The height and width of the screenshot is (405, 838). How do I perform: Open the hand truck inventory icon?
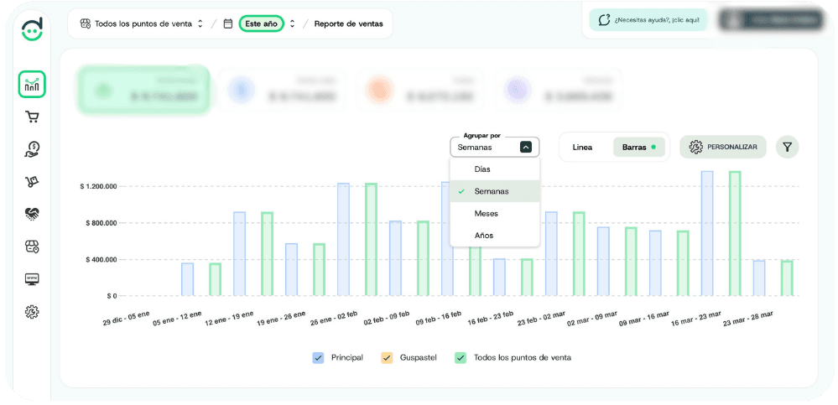click(32, 182)
